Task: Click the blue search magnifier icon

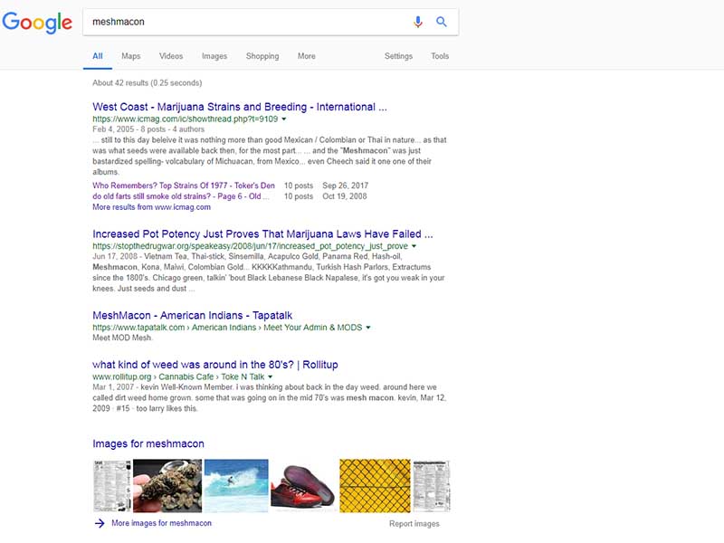Action: (442, 22)
